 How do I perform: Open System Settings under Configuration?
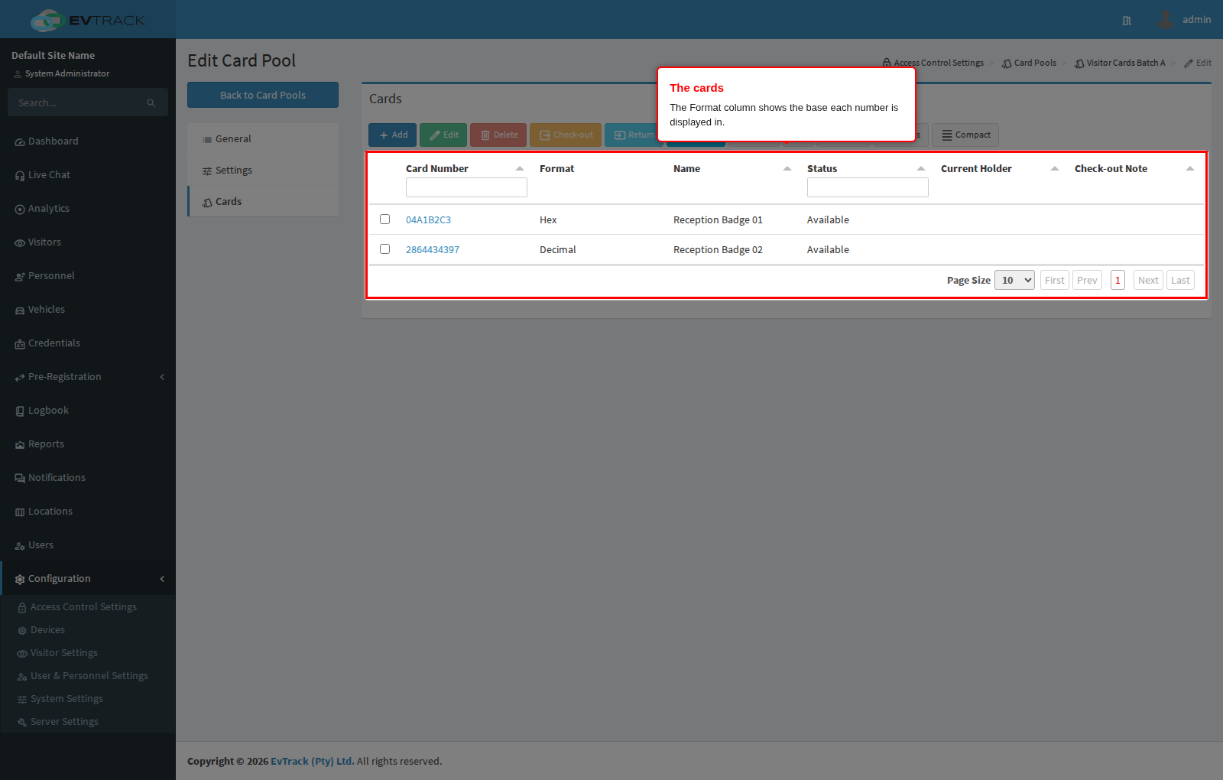coord(67,699)
